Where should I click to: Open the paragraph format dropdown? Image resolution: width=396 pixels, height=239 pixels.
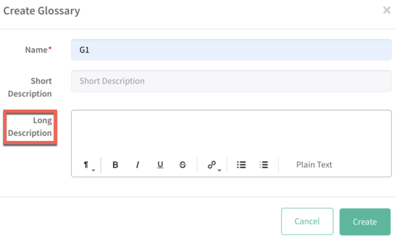pos(87,165)
